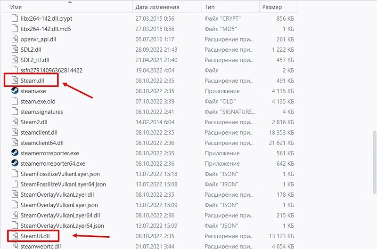377x249 pixels.
Task: Click the SteamFossilizeVulkanLayer64.json file icon
Action: point(15,184)
